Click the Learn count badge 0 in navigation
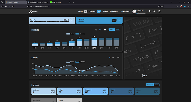The image size is (191, 102). (x=86, y=12)
